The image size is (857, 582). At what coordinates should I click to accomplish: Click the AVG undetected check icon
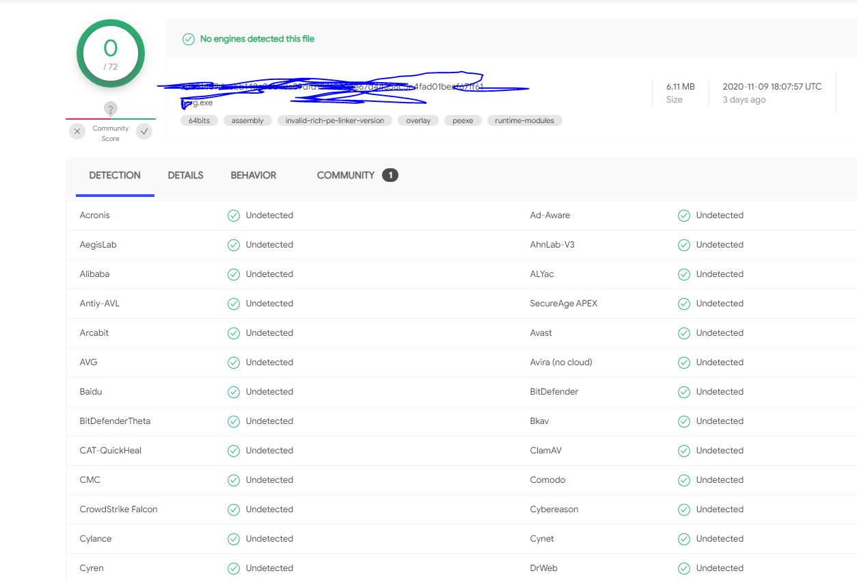(x=234, y=362)
